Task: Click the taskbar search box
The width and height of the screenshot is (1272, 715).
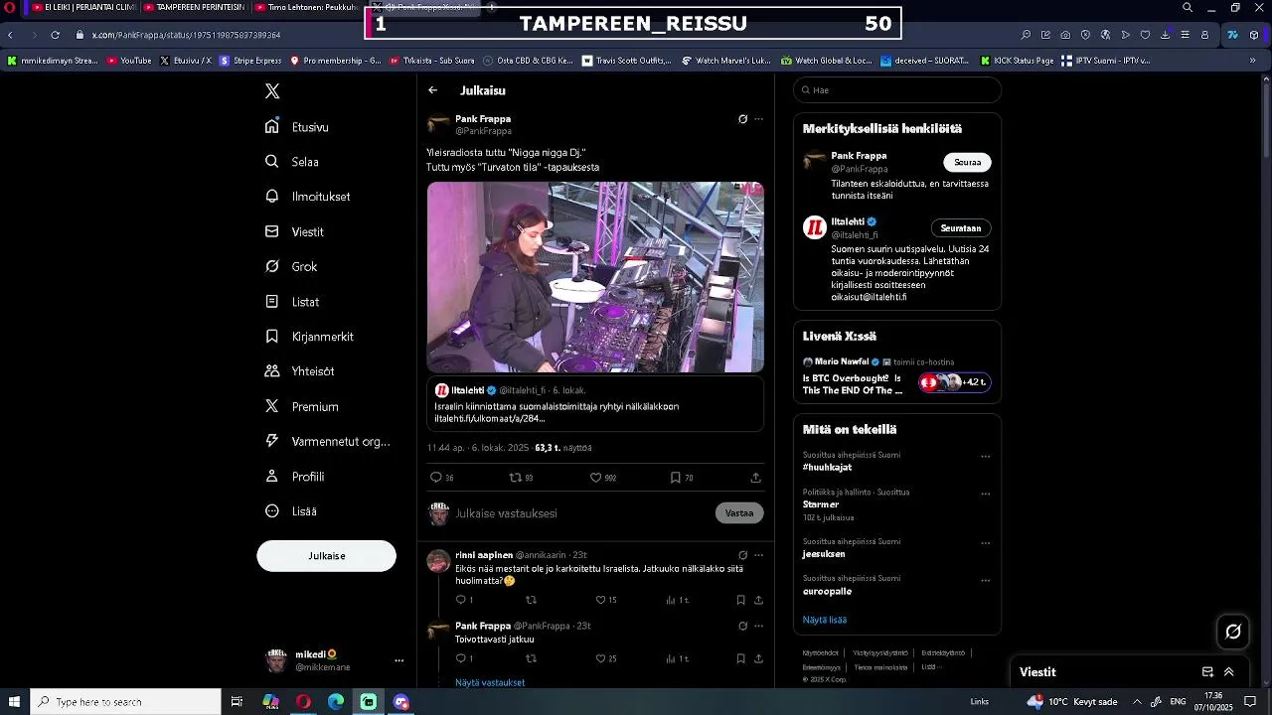Action: tap(125, 702)
